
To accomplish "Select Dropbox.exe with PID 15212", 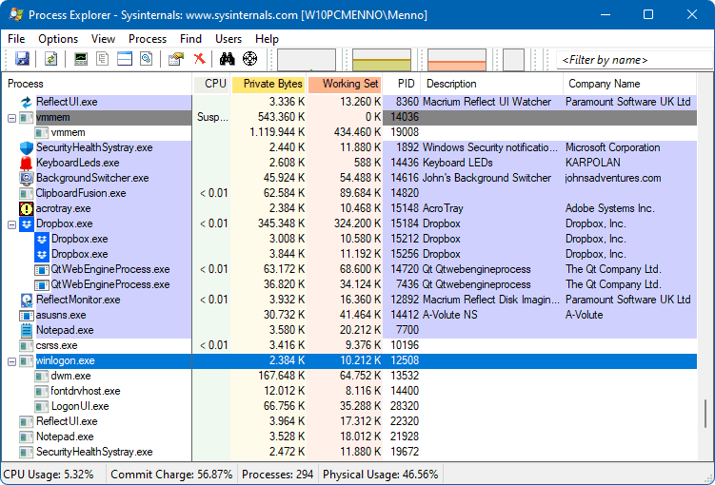I will 349,239.
